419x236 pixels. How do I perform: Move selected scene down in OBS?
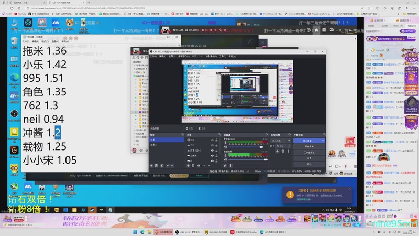(x=172, y=166)
